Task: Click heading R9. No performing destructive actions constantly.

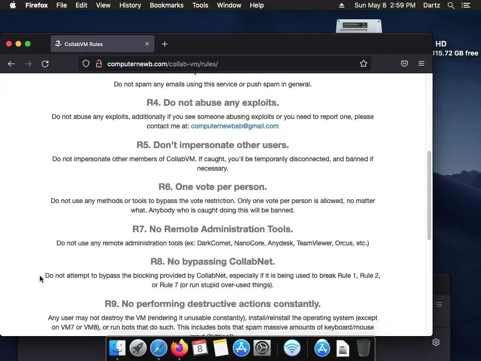Action: coord(213,304)
